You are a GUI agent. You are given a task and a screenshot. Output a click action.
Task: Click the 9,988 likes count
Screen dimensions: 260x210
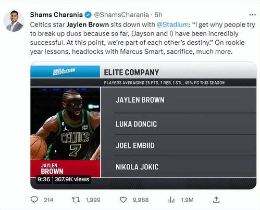[141, 200]
